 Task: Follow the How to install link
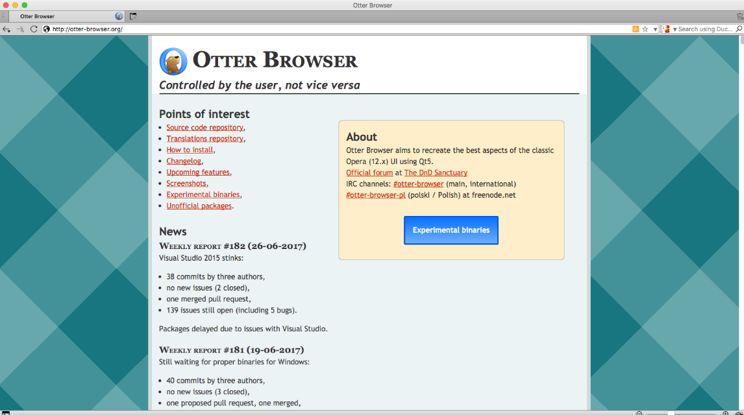190,150
